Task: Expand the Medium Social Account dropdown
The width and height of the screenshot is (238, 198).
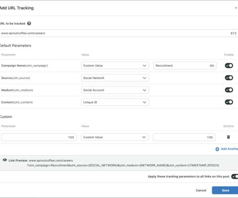Action: [115, 90]
